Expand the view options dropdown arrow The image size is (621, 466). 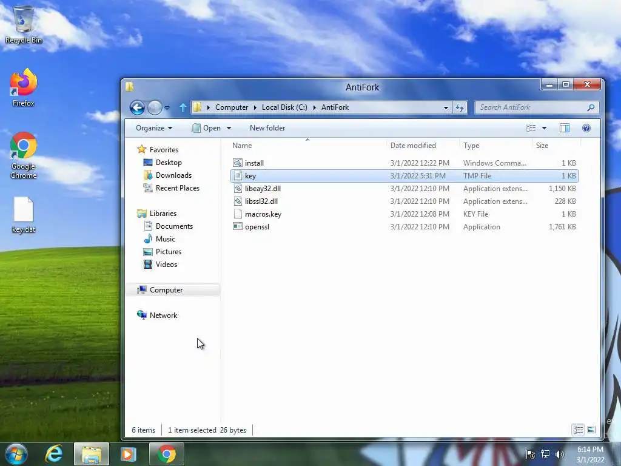click(544, 128)
